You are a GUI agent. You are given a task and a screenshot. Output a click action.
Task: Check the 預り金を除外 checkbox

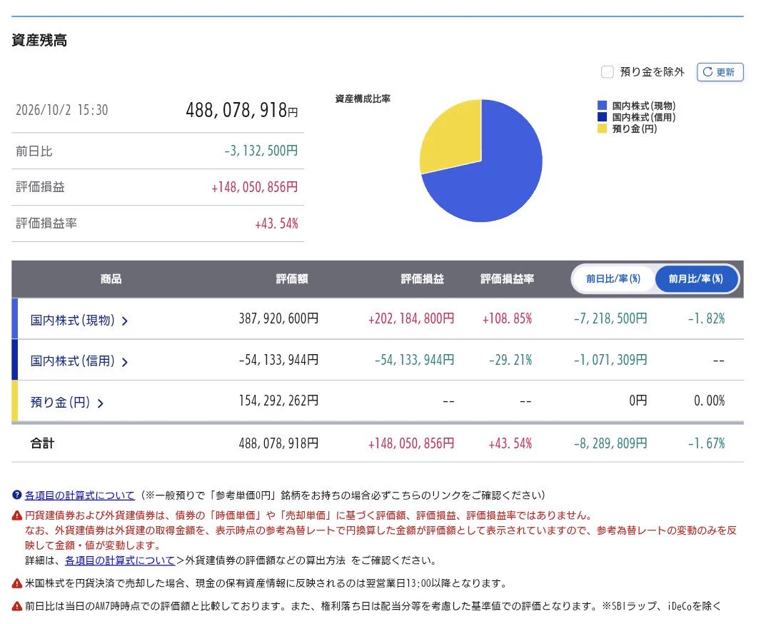(x=608, y=72)
